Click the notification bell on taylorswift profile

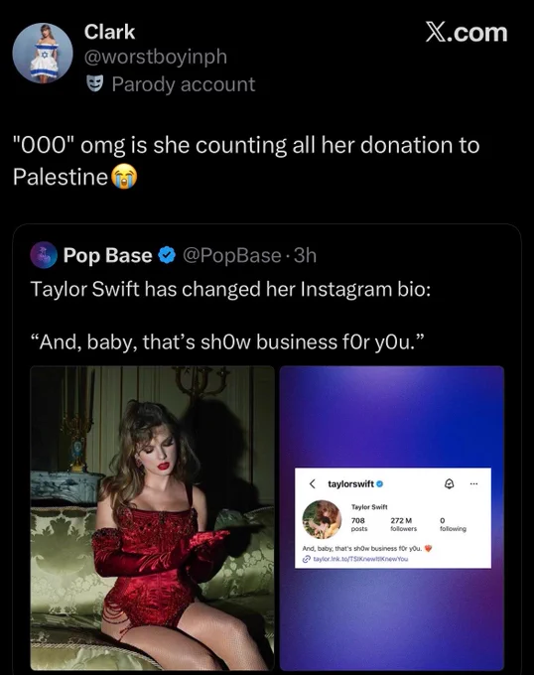click(x=449, y=483)
